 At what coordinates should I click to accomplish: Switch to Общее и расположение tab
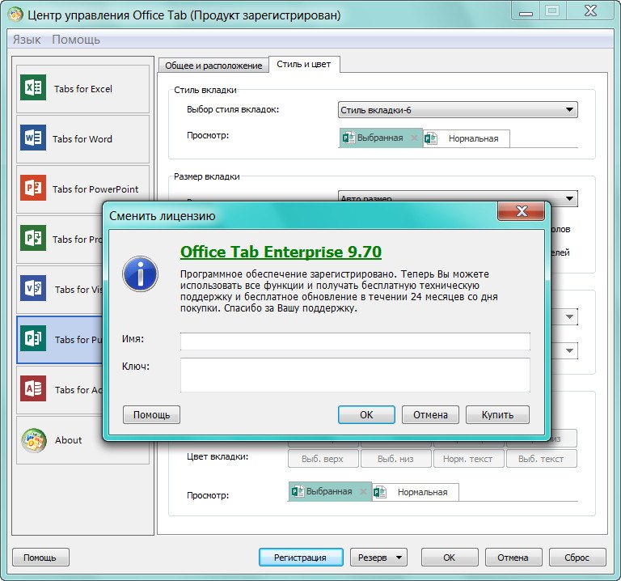tap(213, 66)
